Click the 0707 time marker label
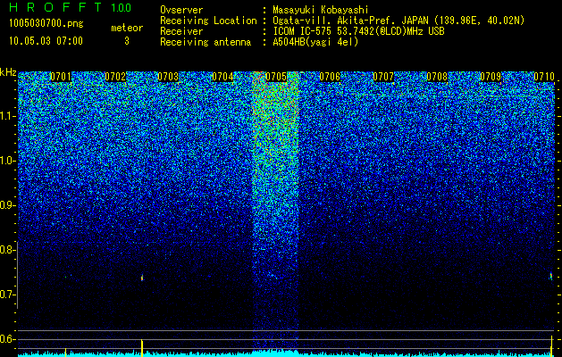562x357 pixels. (383, 77)
